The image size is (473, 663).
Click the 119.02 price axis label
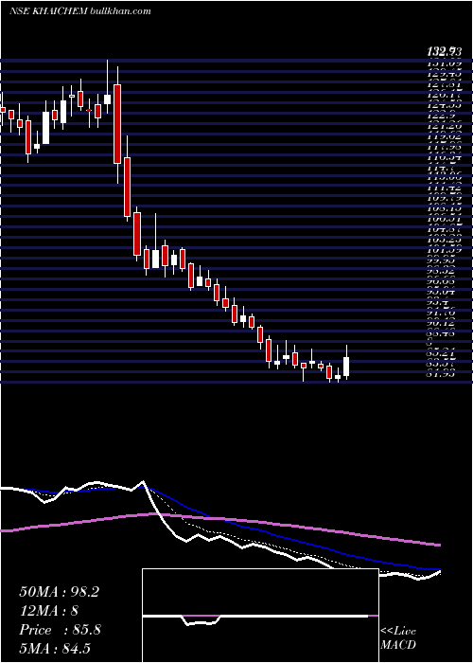(444, 136)
